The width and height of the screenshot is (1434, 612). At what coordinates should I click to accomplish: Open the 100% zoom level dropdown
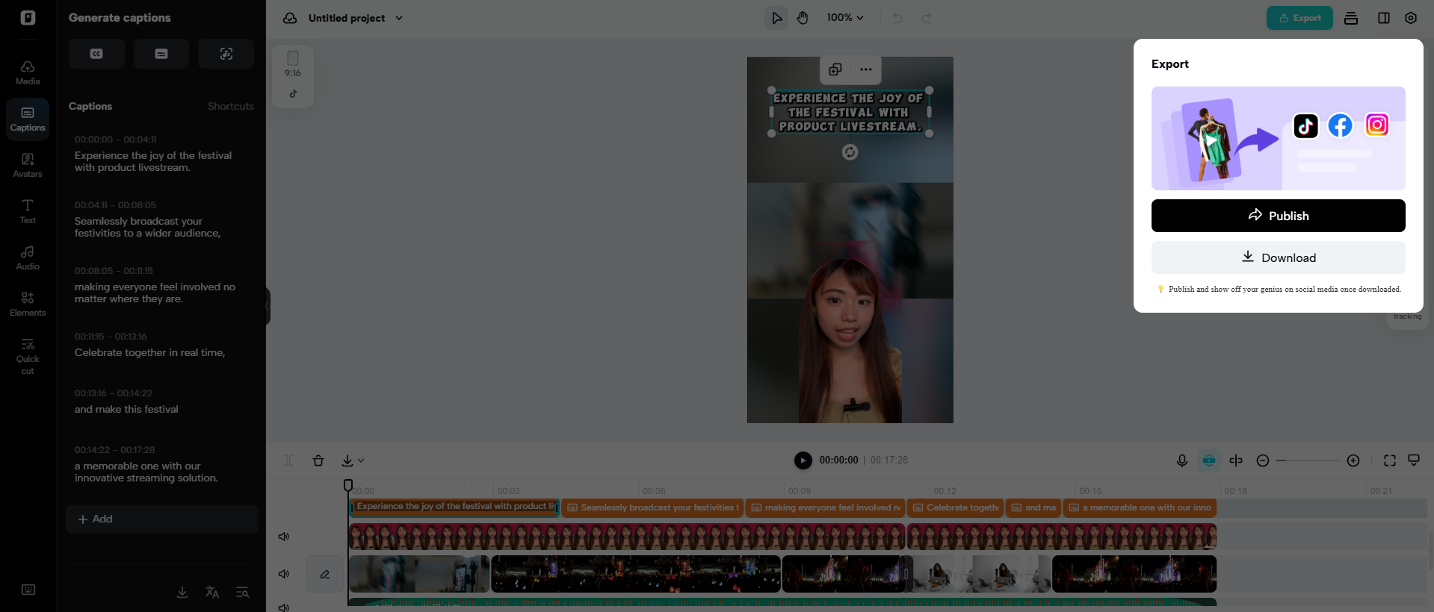[845, 18]
